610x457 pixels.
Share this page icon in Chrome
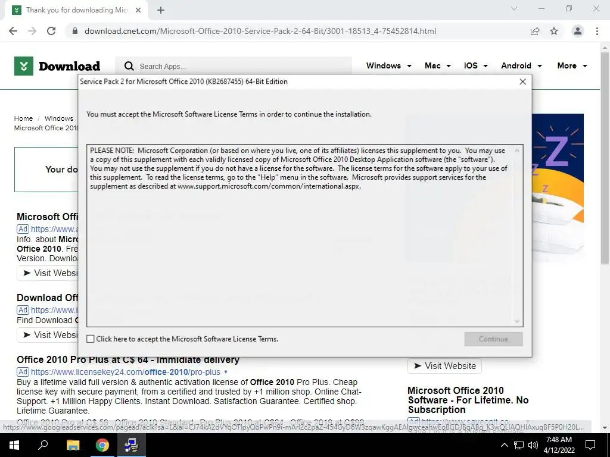[535, 31]
